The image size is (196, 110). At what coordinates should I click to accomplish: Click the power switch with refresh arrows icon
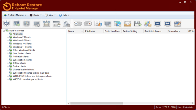(x=98, y=24)
